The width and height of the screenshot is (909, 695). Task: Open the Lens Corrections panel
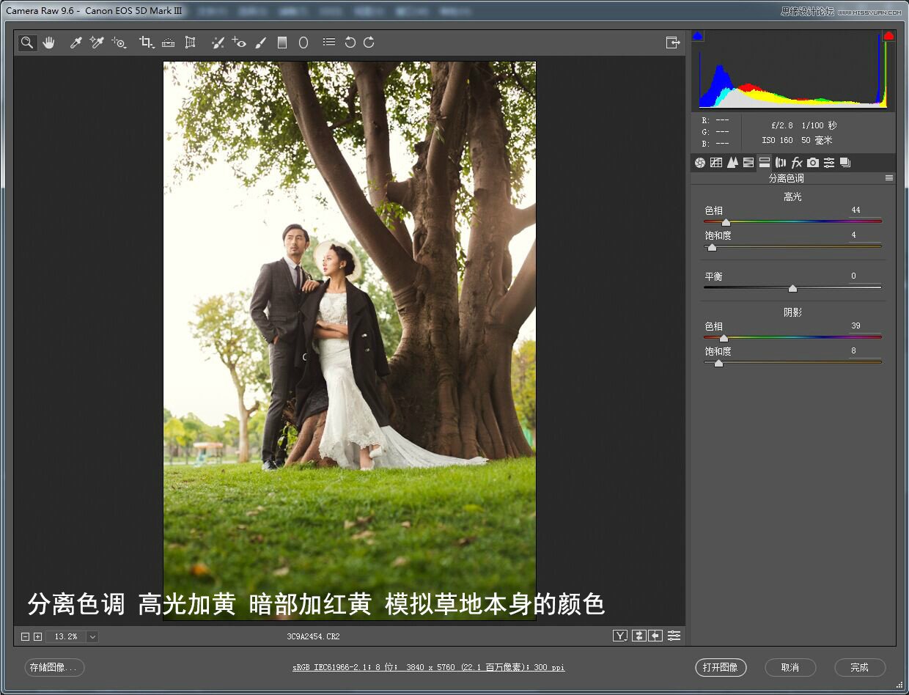point(781,162)
